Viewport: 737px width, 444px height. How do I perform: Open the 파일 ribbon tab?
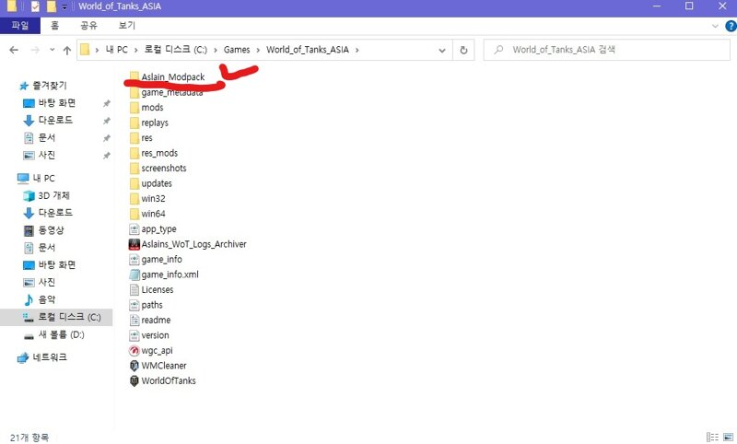(x=20, y=26)
